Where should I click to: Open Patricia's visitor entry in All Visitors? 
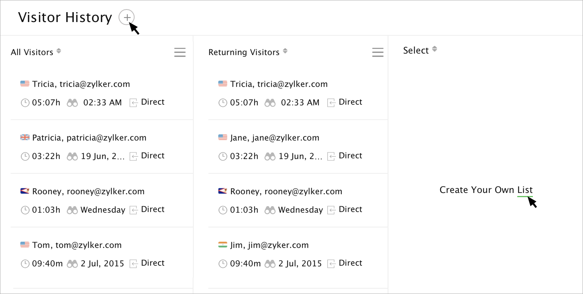click(89, 138)
